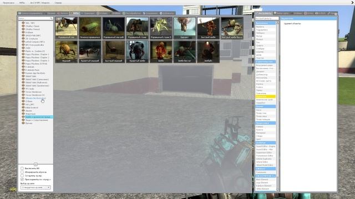
Task: Collapse the Позинг tool category
Action: [x=265, y=106]
